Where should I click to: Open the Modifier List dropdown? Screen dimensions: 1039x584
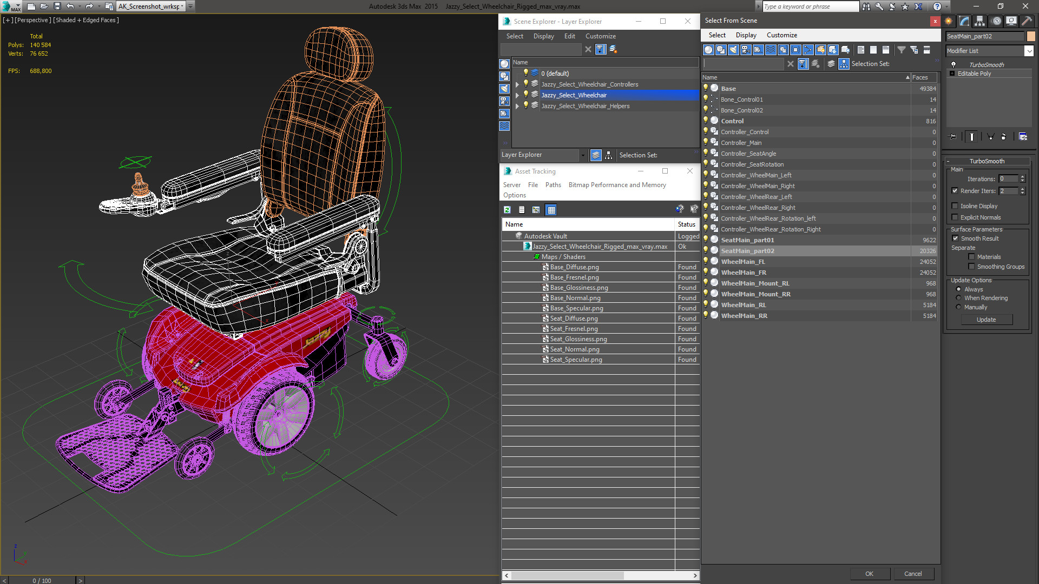1029,51
